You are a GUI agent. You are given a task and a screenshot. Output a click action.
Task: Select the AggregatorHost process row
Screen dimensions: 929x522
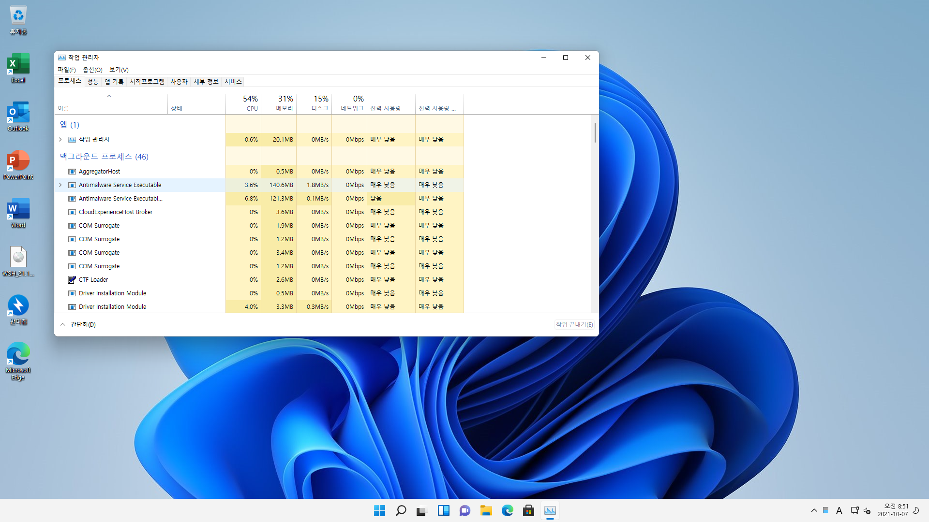pyautogui.click(x=259, y=172)
